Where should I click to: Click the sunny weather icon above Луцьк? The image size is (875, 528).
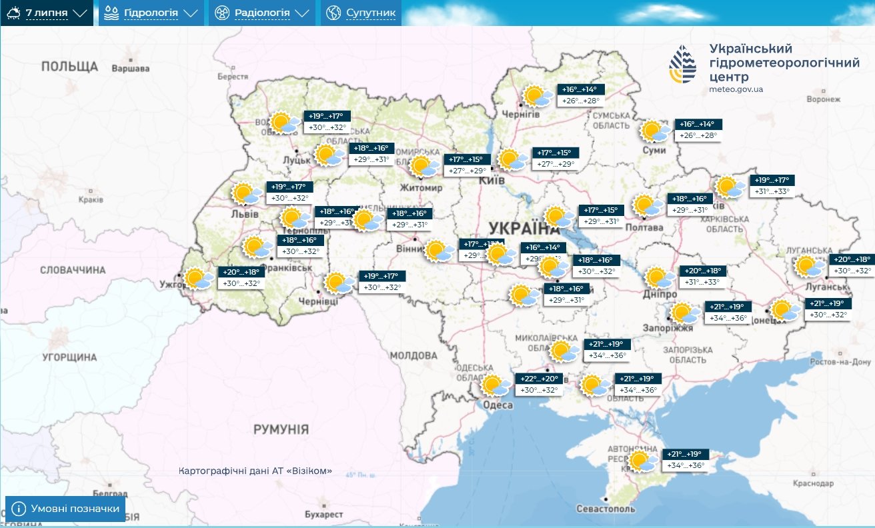click(x=284, y=123)
